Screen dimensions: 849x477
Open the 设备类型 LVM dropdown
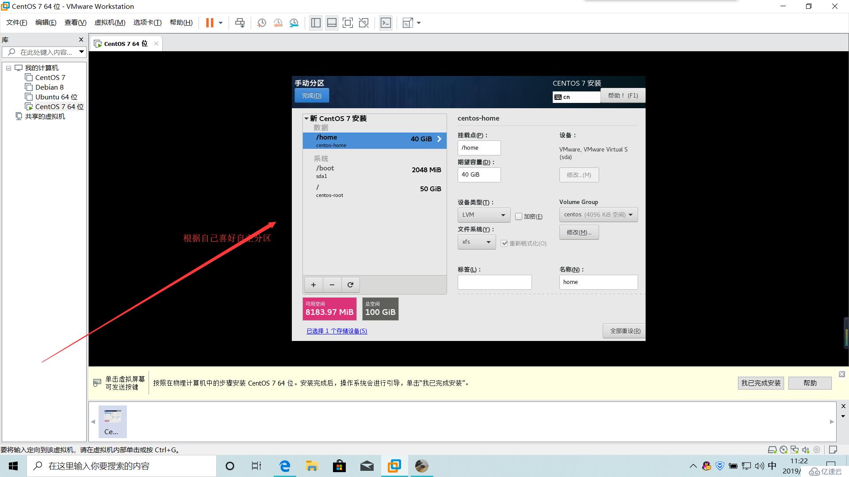484,215
